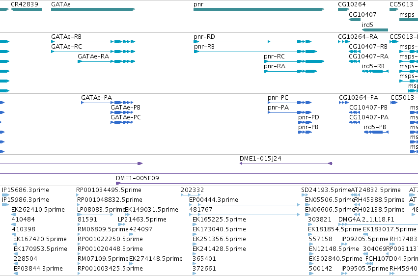Image resolution: width=418 pixels, height=276 pixels.
Task: Select the ird5-RB transcript glyph
Action: (x=375, y=71)
